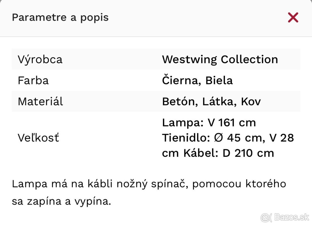Click the Ø diameter symbol
This screenshot has height=225, width=312.
click(219, 138)
